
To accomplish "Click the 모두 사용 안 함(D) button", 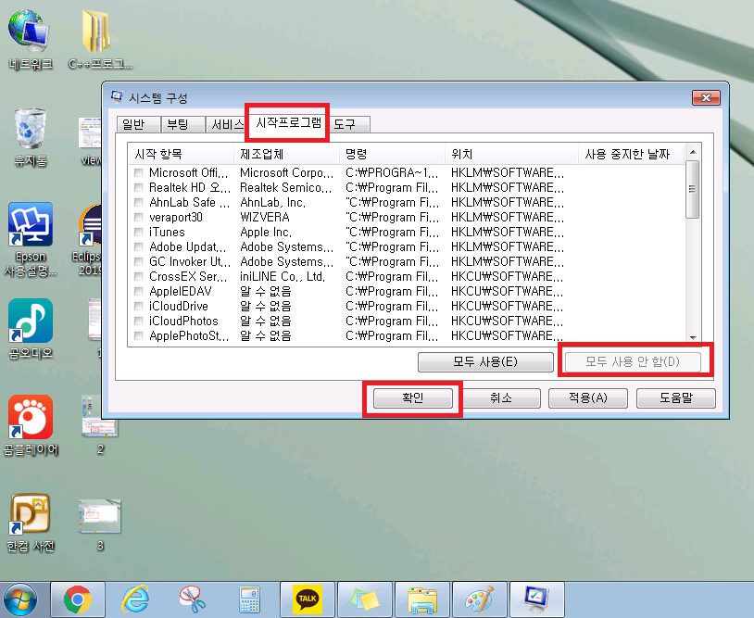I will click(x=633, y=361).
